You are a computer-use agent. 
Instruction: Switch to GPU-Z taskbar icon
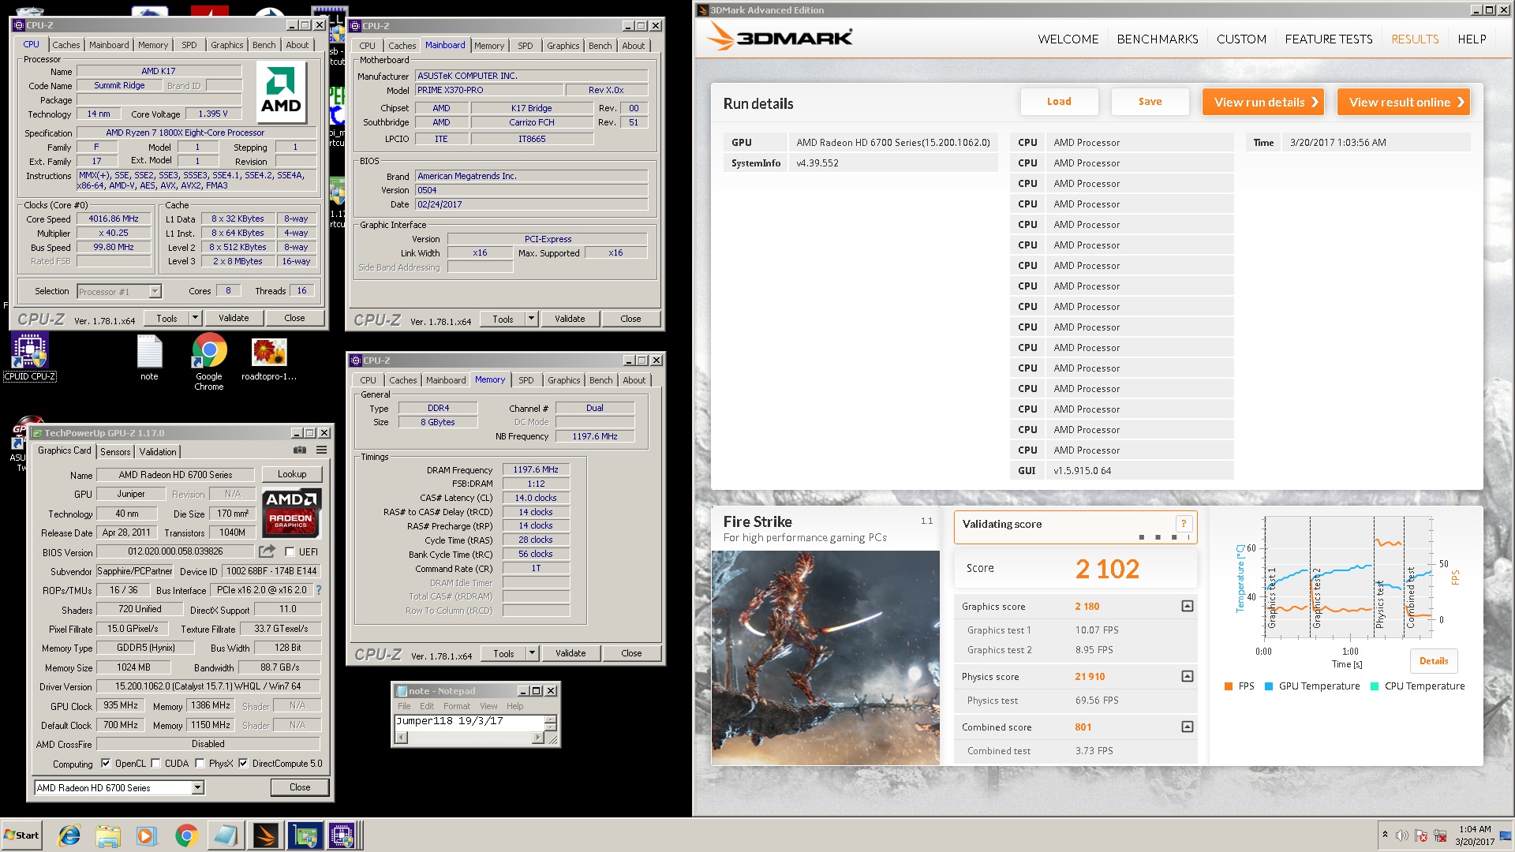[x=305, y=835]
